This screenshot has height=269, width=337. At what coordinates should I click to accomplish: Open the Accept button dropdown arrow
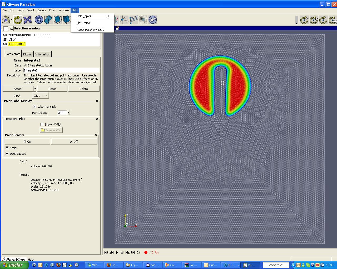35,89
